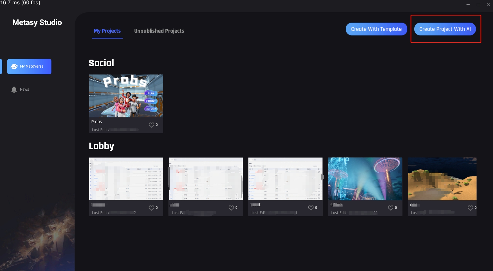Open the second Lobby spreadsheet thumbnail

[205, 179]
